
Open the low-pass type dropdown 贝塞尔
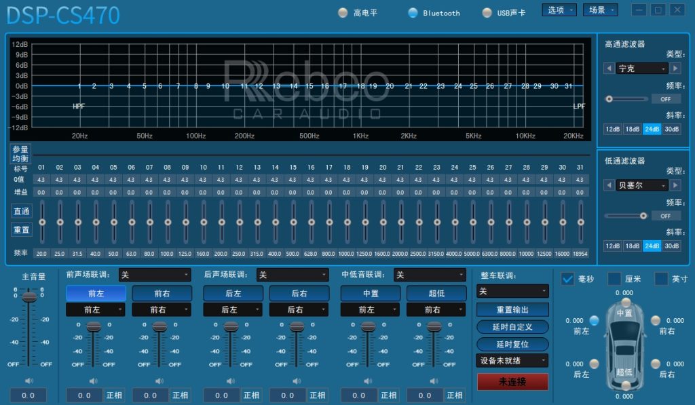point(642,185)
